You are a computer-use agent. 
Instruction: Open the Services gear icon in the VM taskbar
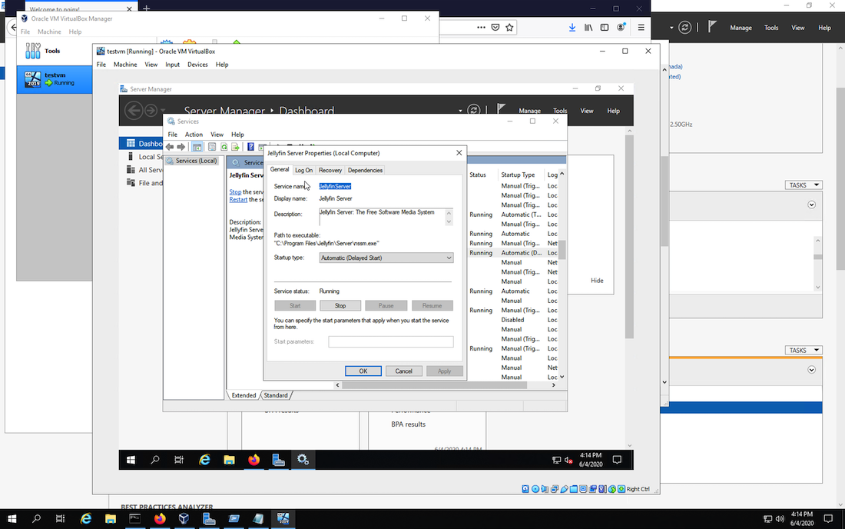(x=303, y=459)
